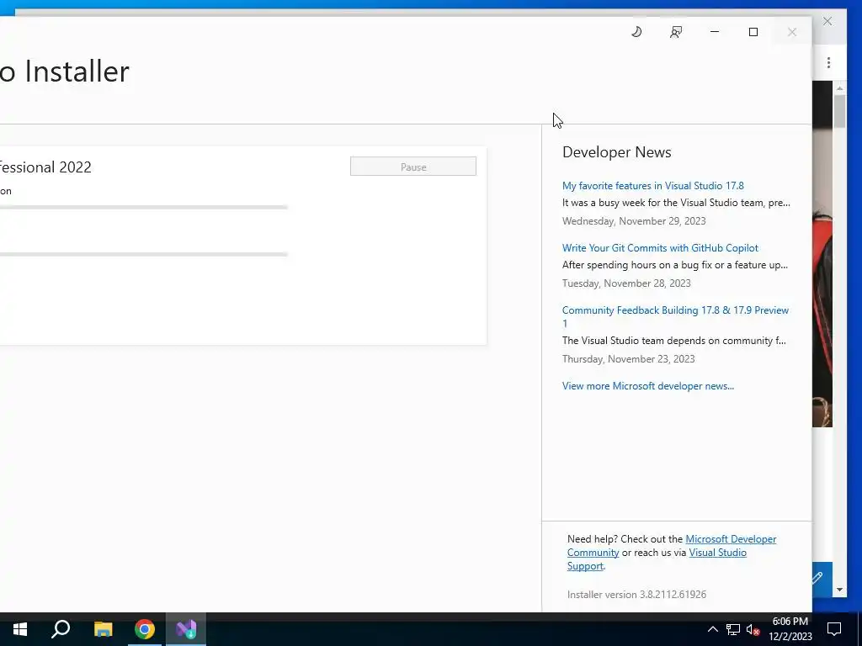This screenshot has width=862, height=646.
Task: Click Visual Studio Installer taskbar icon
Action: pos(186,629)
